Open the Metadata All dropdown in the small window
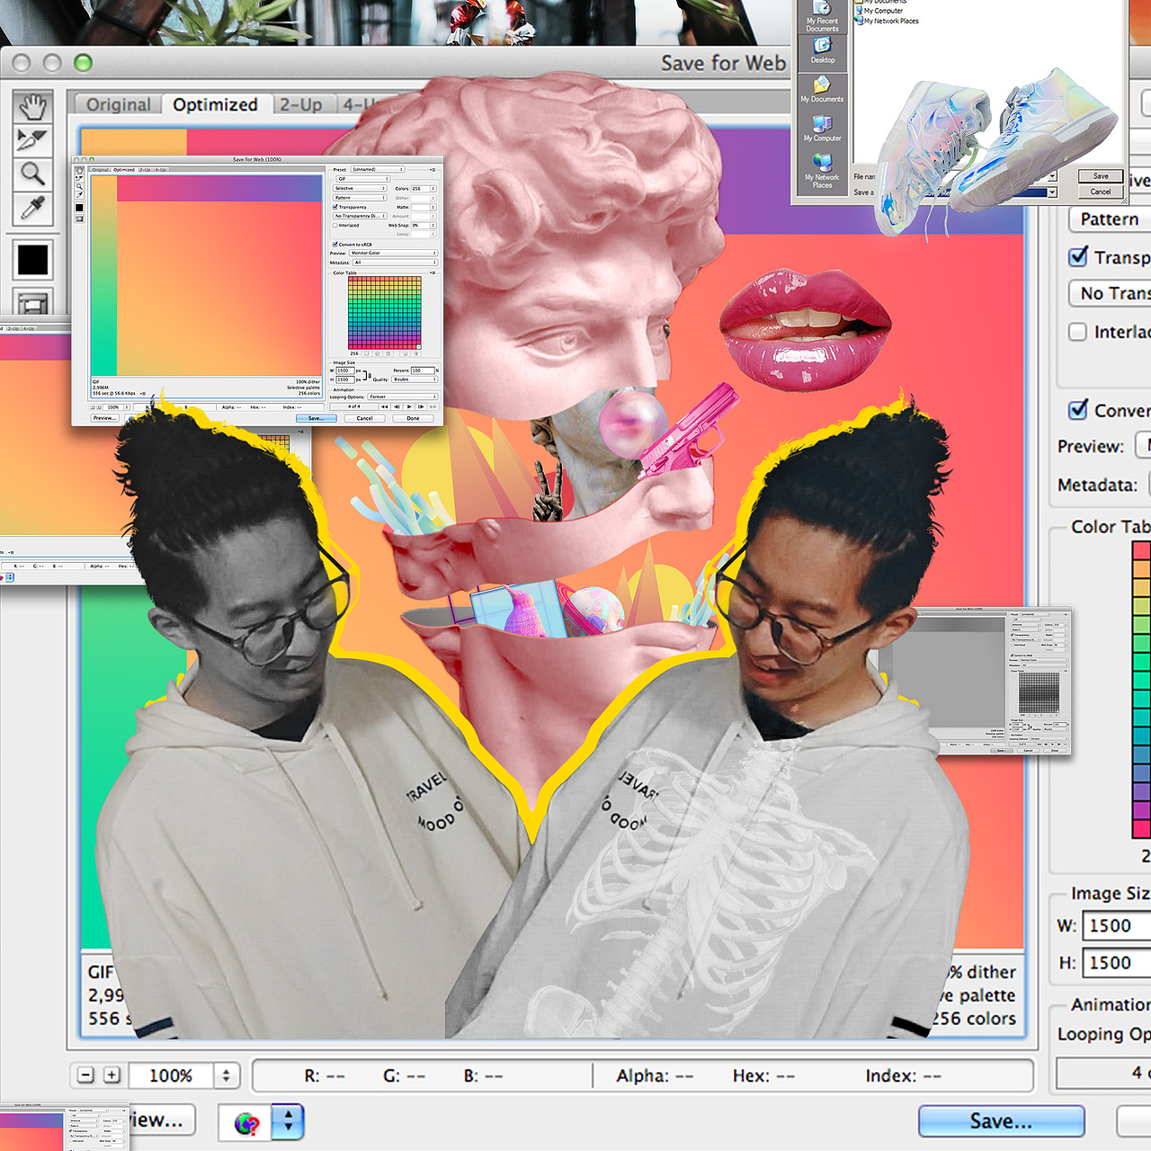This screenshot has width=1151, height=1151. coord(396,263)
